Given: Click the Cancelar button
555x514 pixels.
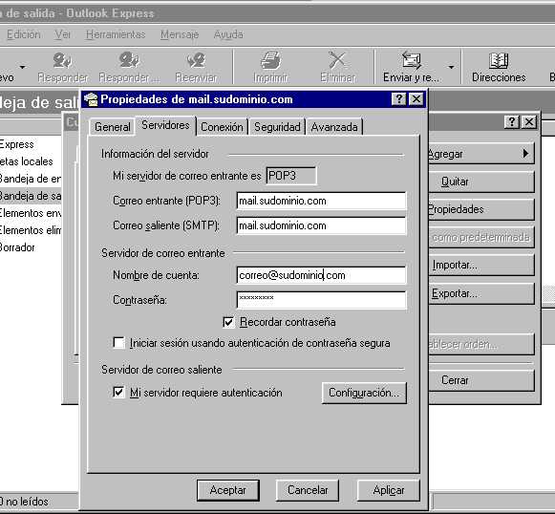Looking at the screenshot, I should tap(308, 490).
